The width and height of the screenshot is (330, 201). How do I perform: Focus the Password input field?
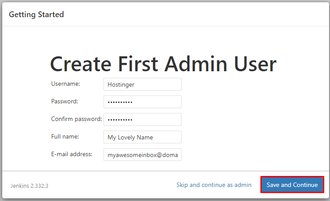(142, 102)
